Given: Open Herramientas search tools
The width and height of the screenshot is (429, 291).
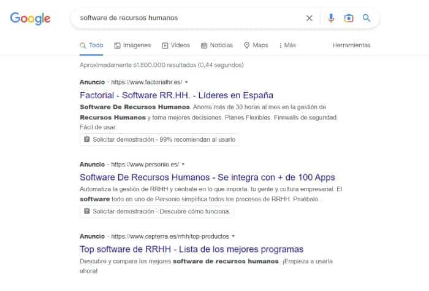Looking at the screenshot, I should tap(351, 45).
